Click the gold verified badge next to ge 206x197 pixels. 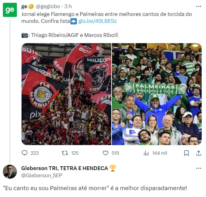[x=31, y=7]
